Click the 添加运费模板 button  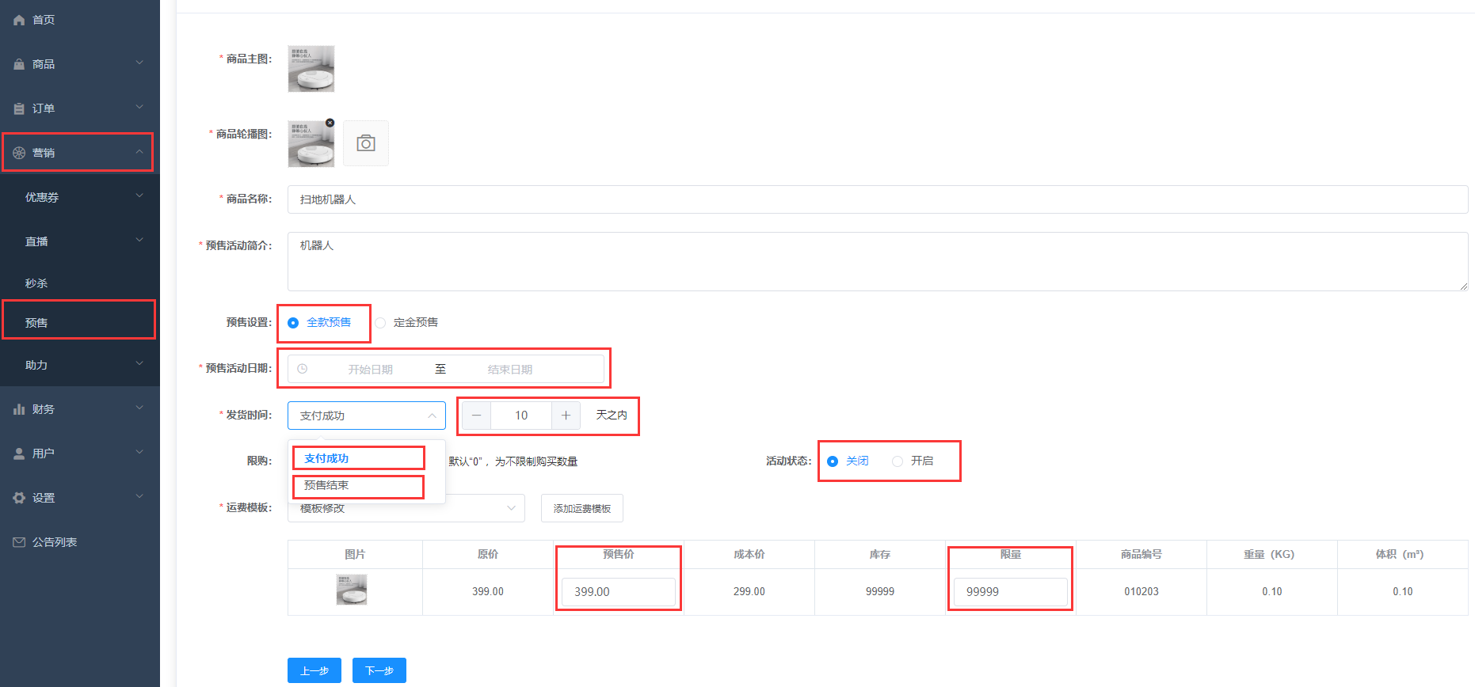click(582, 508)
